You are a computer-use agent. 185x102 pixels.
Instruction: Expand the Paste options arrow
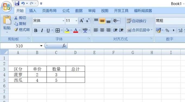tap(7, 32)
